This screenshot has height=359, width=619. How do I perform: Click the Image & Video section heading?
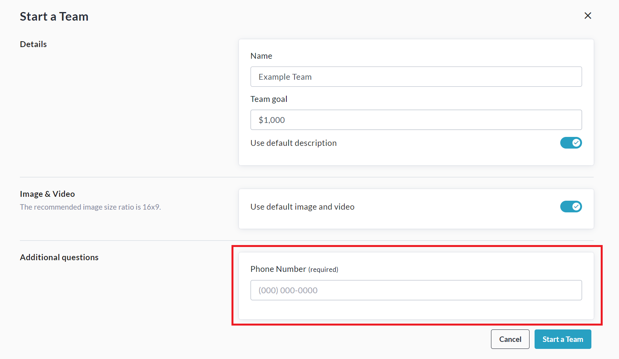pos(47,194)
